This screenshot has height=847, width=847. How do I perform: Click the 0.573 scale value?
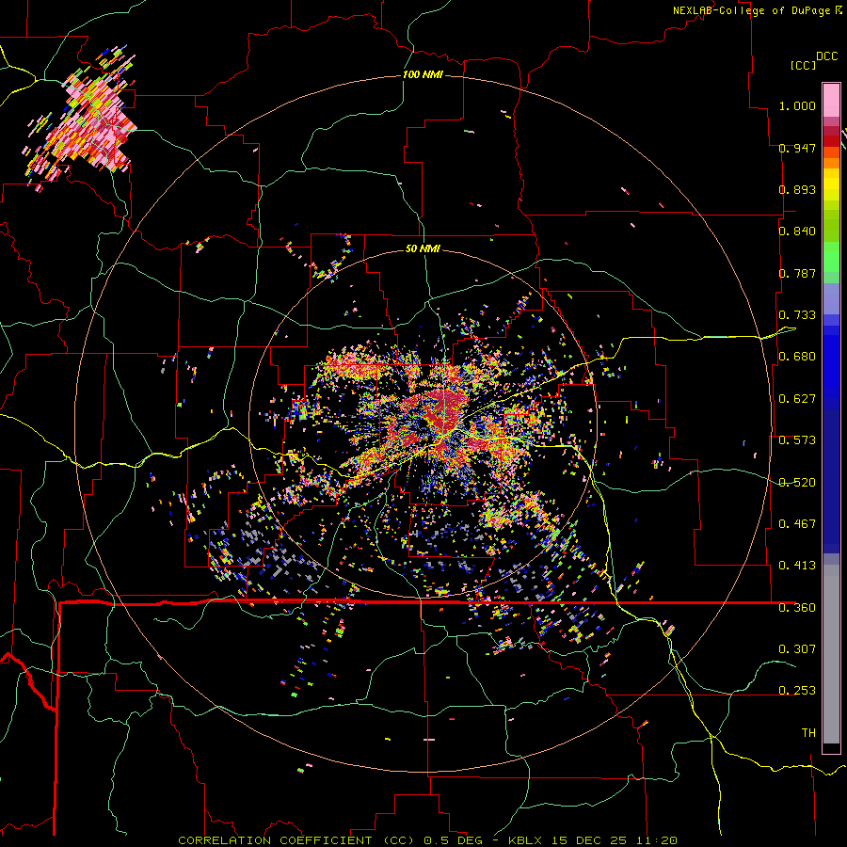pos(797,440)
